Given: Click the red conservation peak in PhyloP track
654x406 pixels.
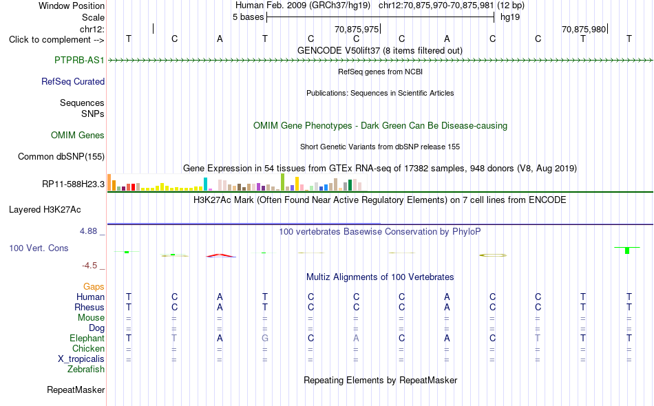Looking at the screenshot, I should click(221, 255).
